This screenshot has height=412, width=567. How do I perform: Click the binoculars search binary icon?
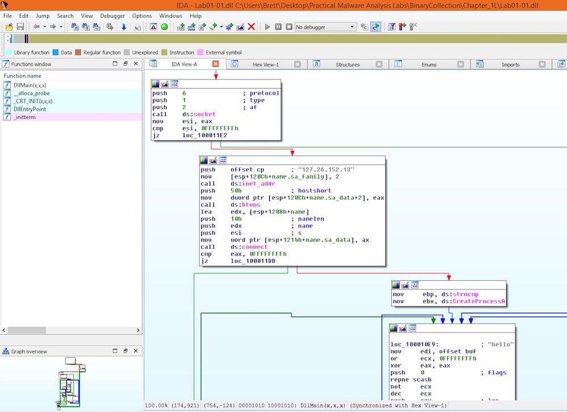point(96,27)
